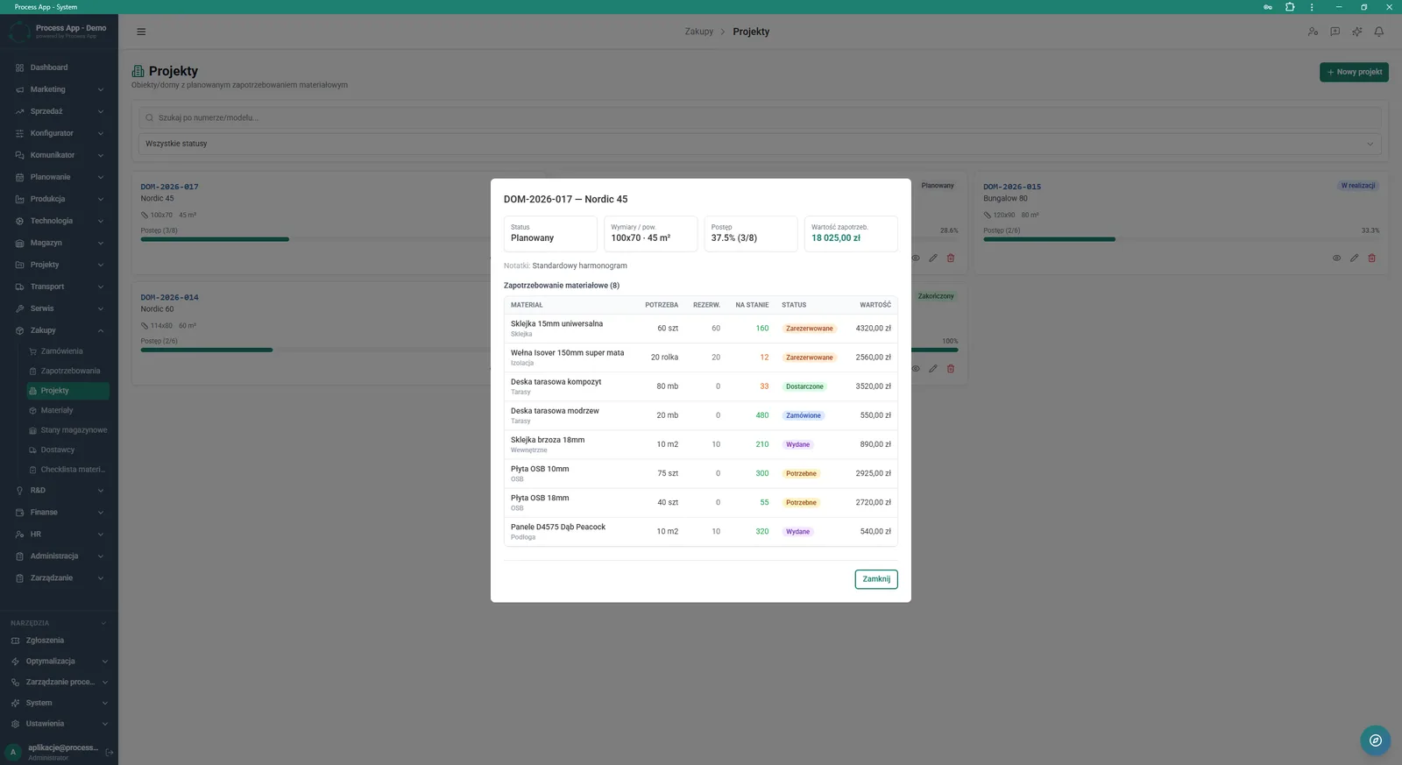Open the three-dot menu in title bar
This screenshot has height=765, width=1402.
coord(1312,7)
